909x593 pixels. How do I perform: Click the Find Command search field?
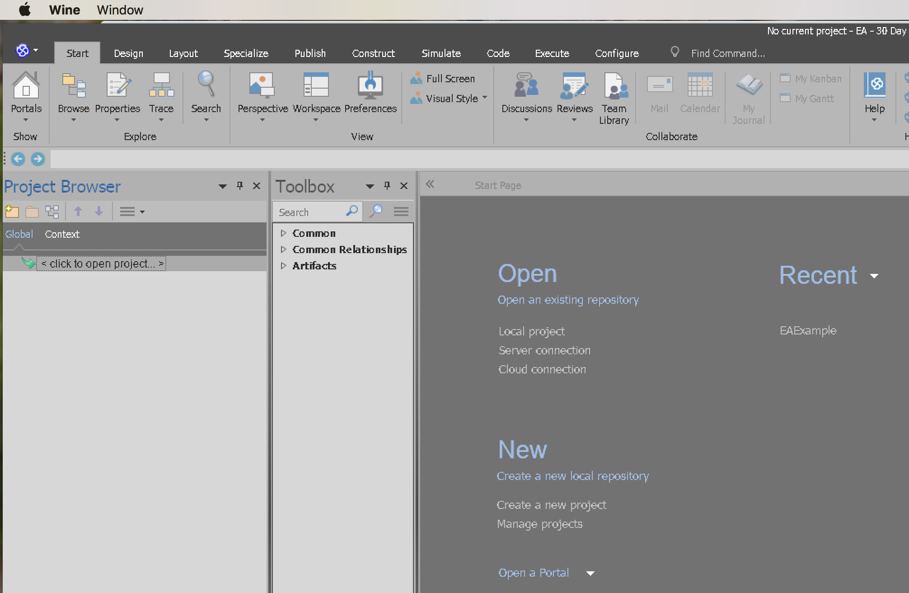coord(728,53)
